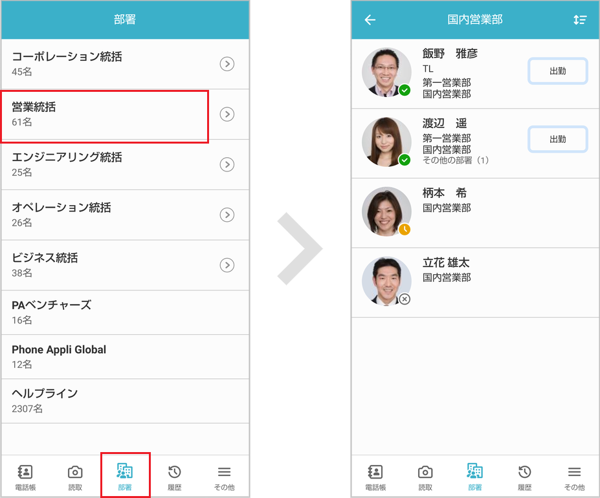The width and height of the screenshot is (600, 498).
Task: Select the name 飯野 雅彦
Action: 450,54
